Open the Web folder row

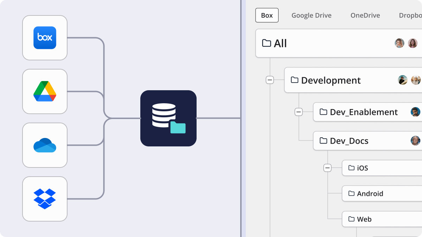tap(382, 219)
